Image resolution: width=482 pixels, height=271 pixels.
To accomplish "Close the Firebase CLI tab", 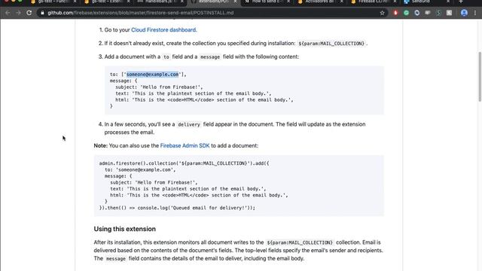I will tap(395, 2).
